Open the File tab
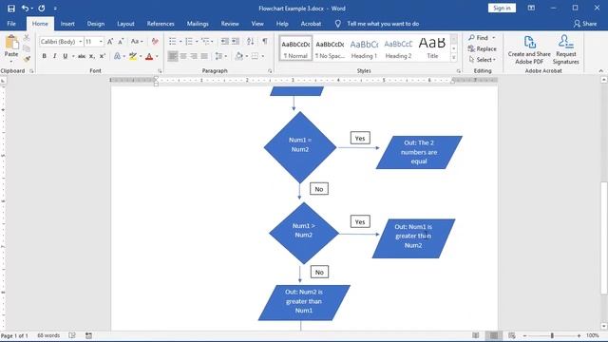 tap(11, 24)
